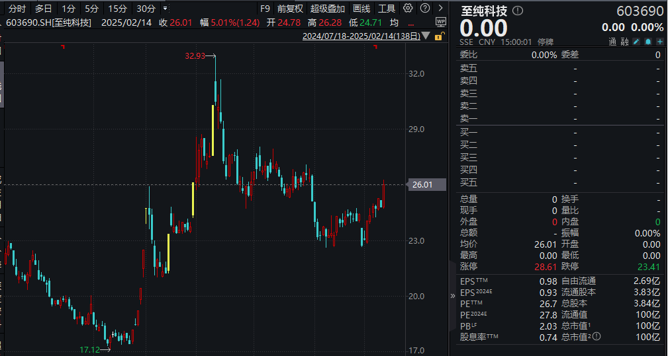The height and width of the screenshot is (356, 668).
Task: Click the help question mark icon
Action: tap(423, 9)
